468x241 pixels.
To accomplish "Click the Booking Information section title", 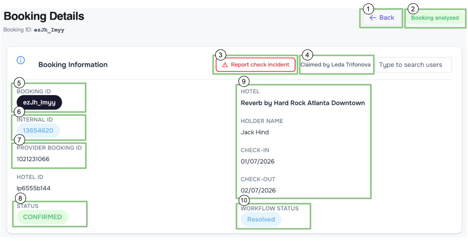I will pos(73,65).
